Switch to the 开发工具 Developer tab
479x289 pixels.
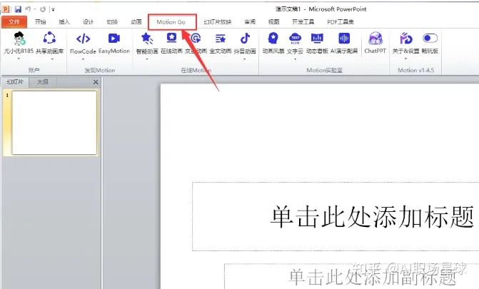coord(303,22)
